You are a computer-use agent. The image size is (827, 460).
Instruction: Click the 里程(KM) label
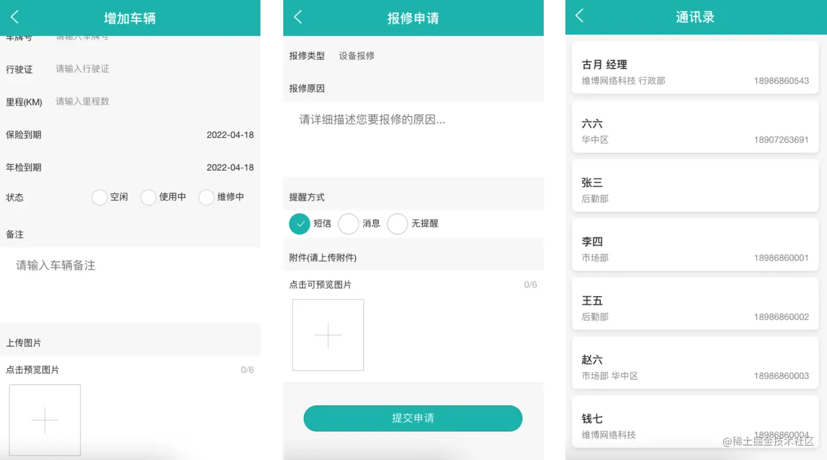pyautogui.click(x=24, y=102)
